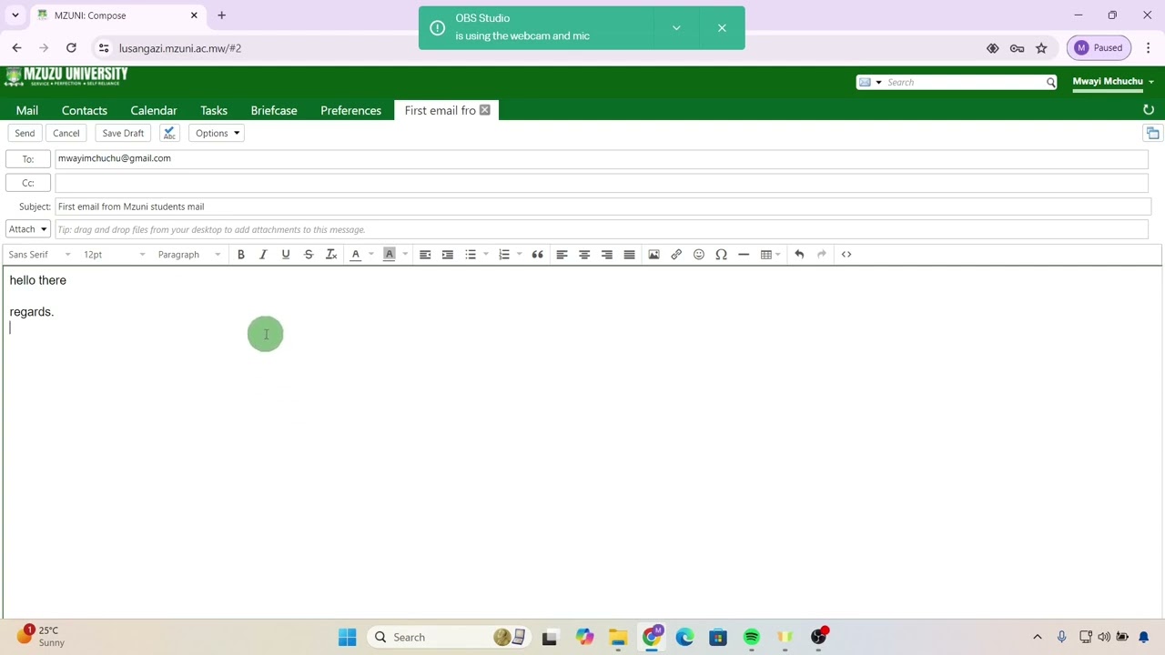
Task: Cancel the message composition
Action: tap(66, 133)
